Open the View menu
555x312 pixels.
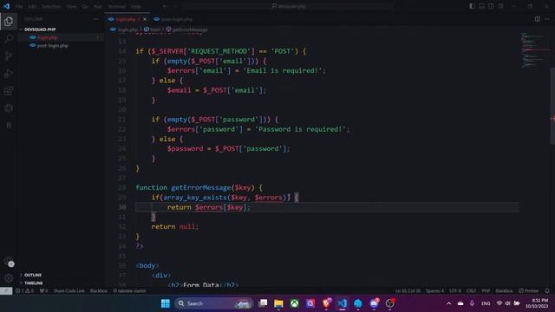71,6
